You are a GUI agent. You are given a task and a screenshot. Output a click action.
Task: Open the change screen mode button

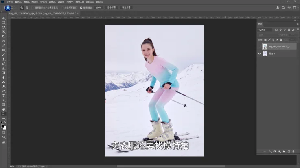(3, 137)
